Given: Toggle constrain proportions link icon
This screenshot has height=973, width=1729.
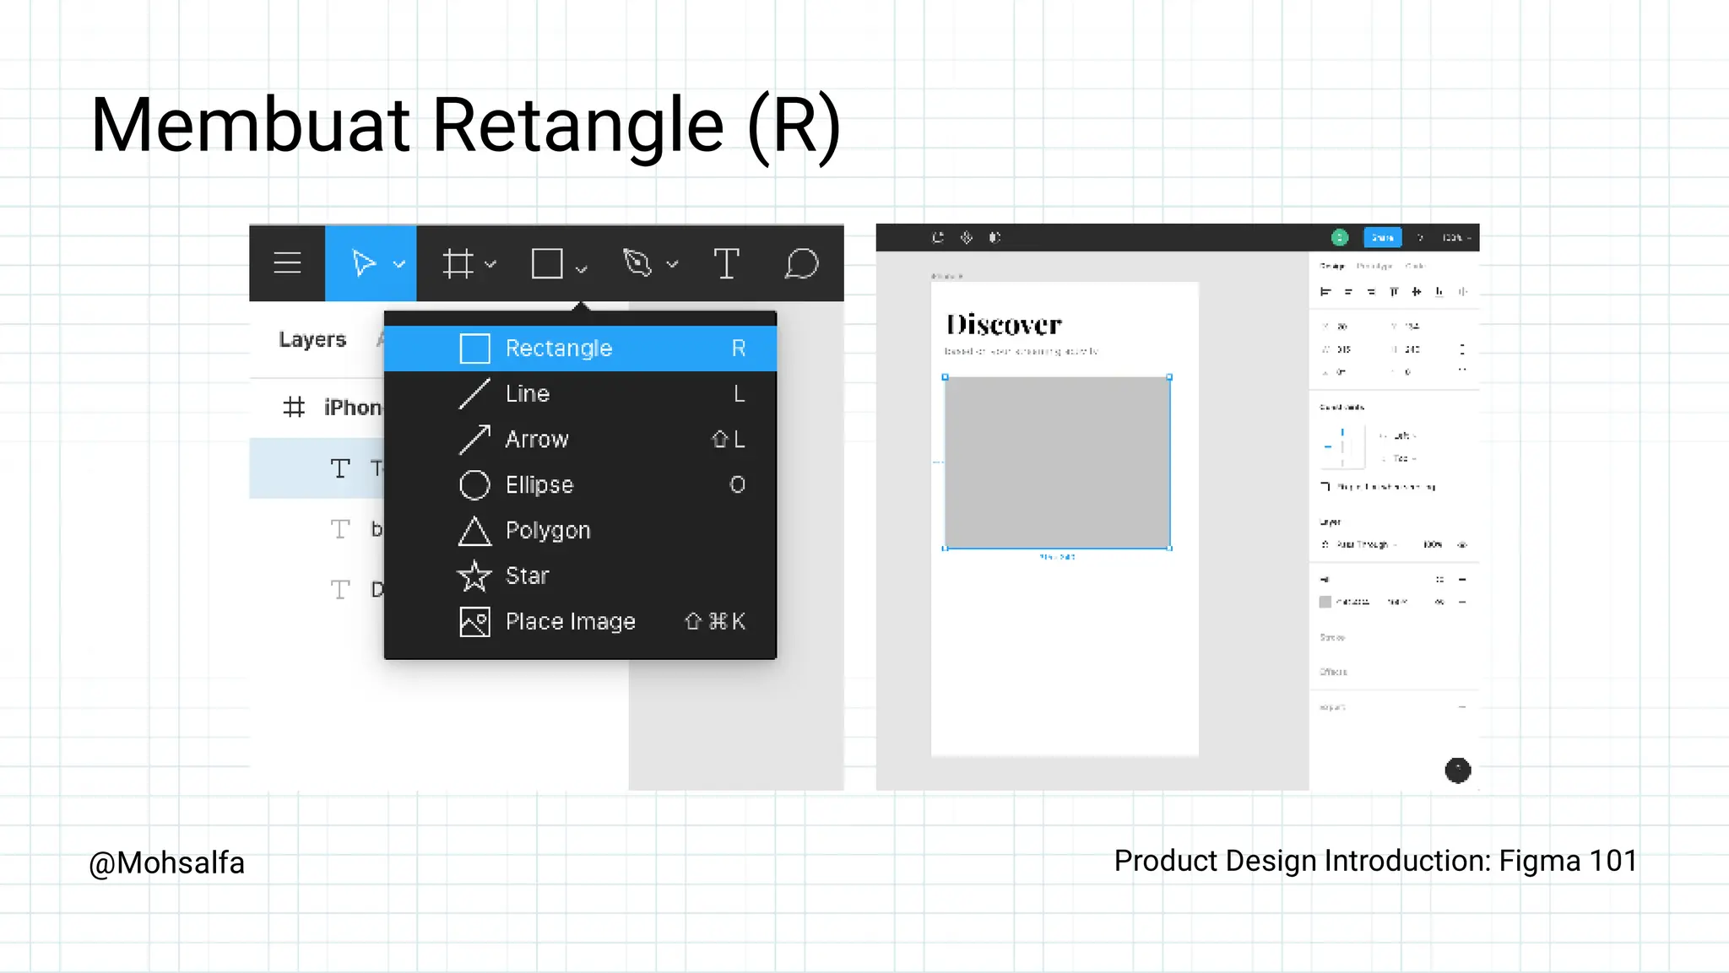Looking at the screenshot, I should coord(1462,349).
